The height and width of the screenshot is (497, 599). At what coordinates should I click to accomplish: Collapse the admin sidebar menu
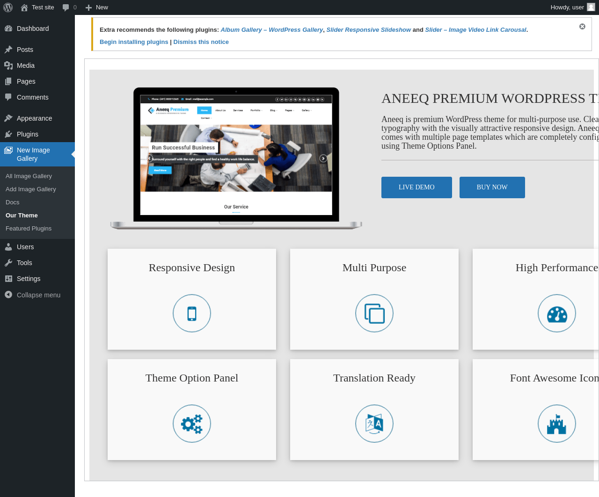pos(37,295)
